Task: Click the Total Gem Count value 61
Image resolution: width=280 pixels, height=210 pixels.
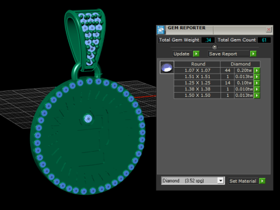Action: [x=264, y=40]
